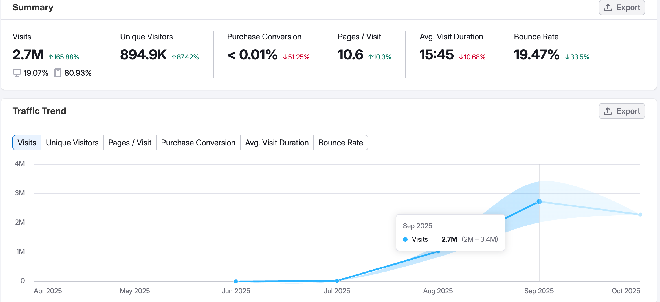Click the 19.47% Bounce Rate value
This screenshot has height=302, width=660.
536,55
